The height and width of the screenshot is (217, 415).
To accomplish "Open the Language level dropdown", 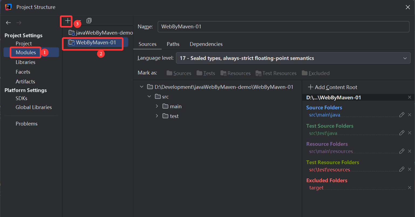I will [x=293, y=58].
